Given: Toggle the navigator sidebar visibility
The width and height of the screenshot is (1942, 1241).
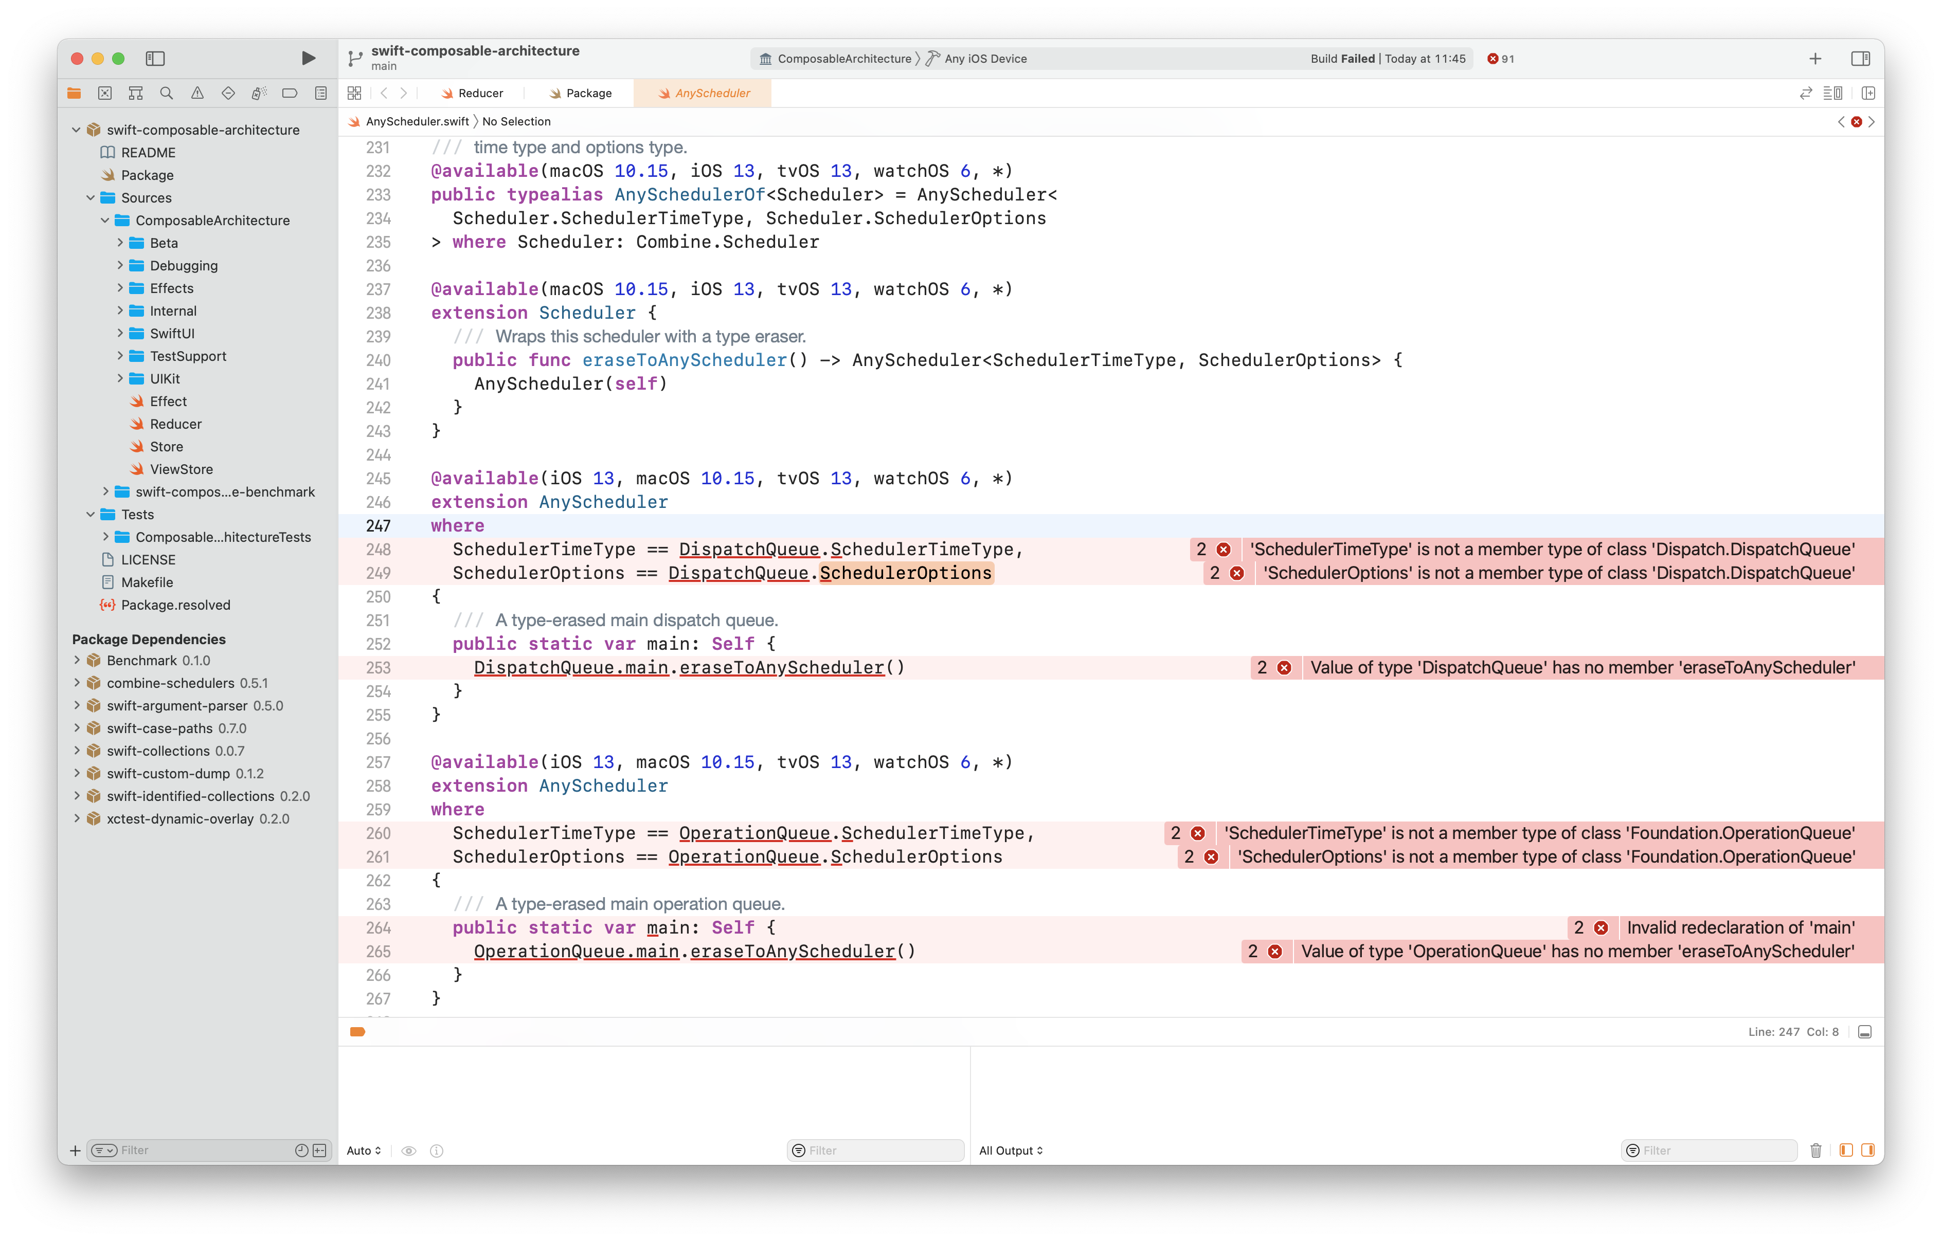Looking at the screenshot, I should [155, 58].
